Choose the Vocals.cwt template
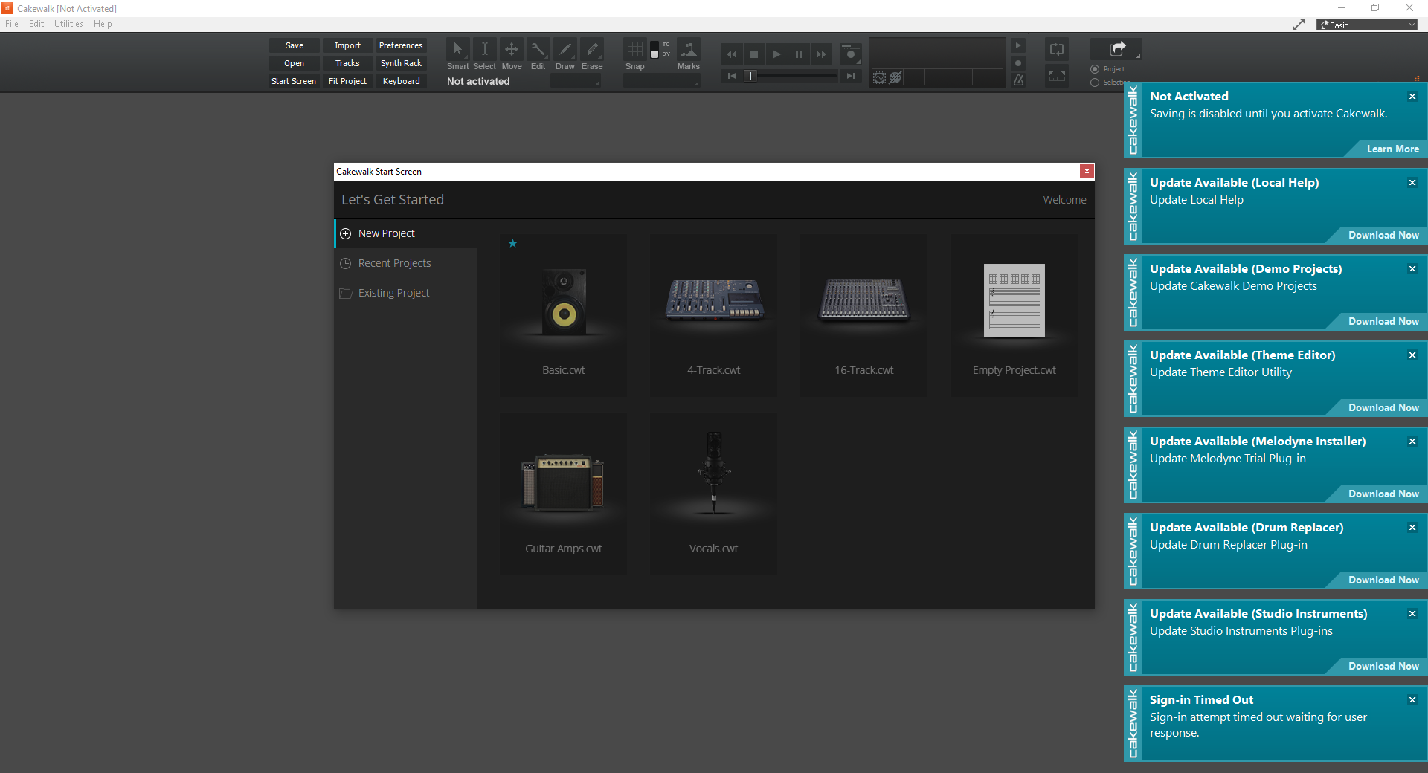 tap(713, 494)
